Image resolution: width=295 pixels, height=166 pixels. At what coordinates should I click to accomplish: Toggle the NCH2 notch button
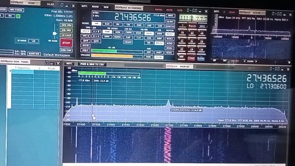click(170, 39)
